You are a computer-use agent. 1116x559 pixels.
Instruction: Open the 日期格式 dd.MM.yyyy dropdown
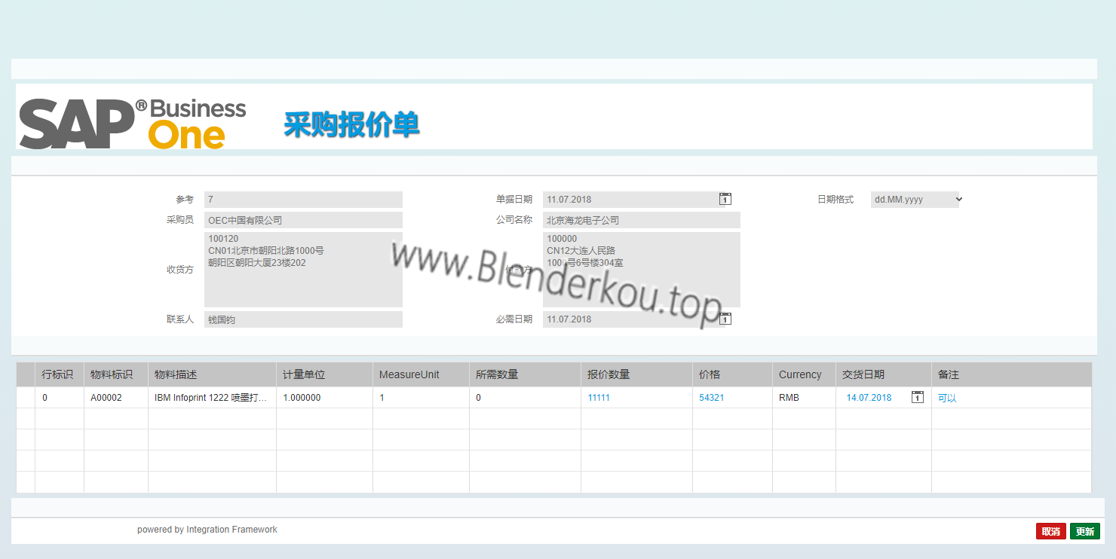pos(917,200)
